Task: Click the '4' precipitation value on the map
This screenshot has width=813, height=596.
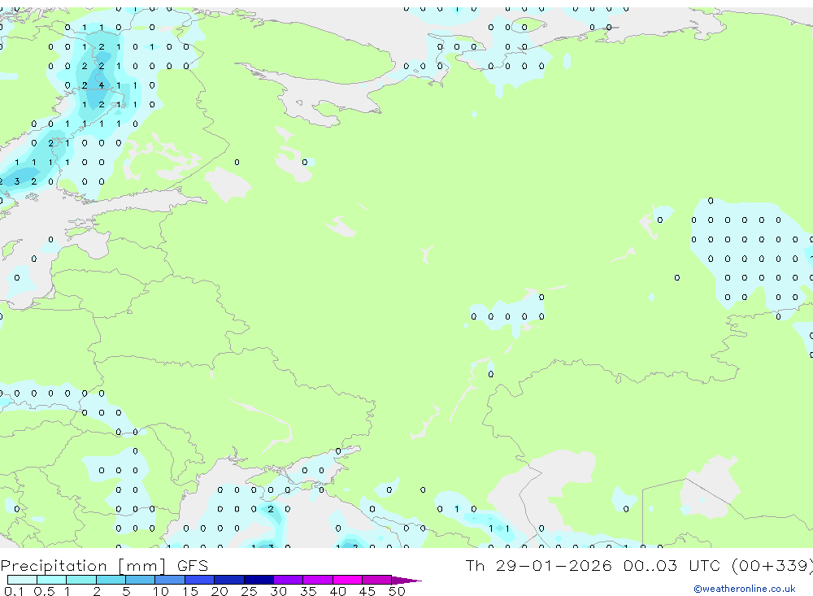Action: (102, 85)
